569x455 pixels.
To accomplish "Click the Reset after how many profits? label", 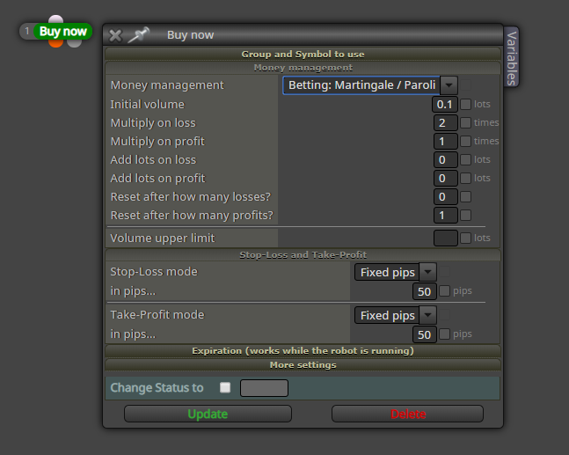I will coord(192,216).
